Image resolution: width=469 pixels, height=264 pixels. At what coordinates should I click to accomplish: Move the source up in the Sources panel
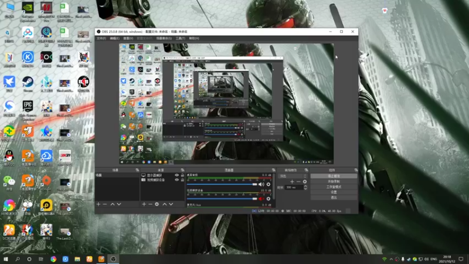(165, 204)
